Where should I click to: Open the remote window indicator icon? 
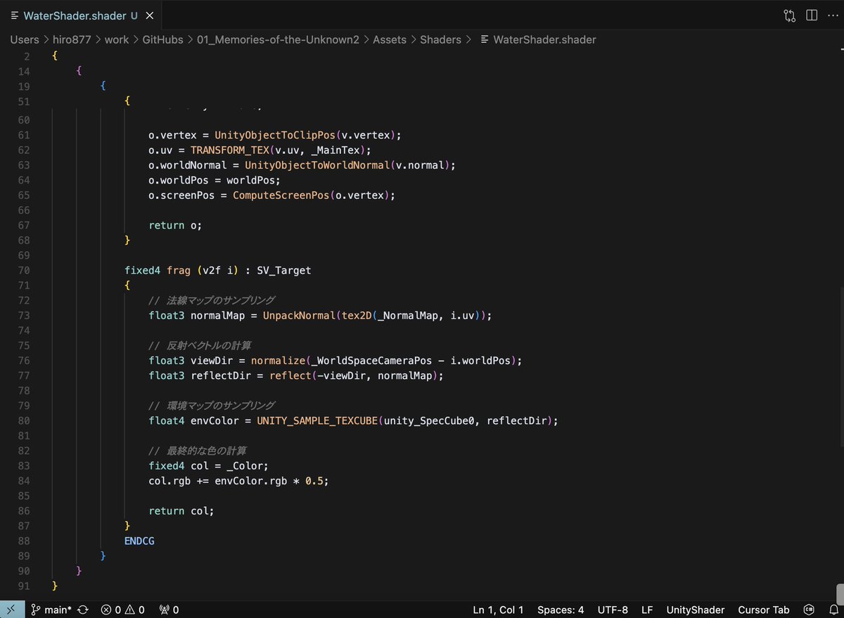12,610
